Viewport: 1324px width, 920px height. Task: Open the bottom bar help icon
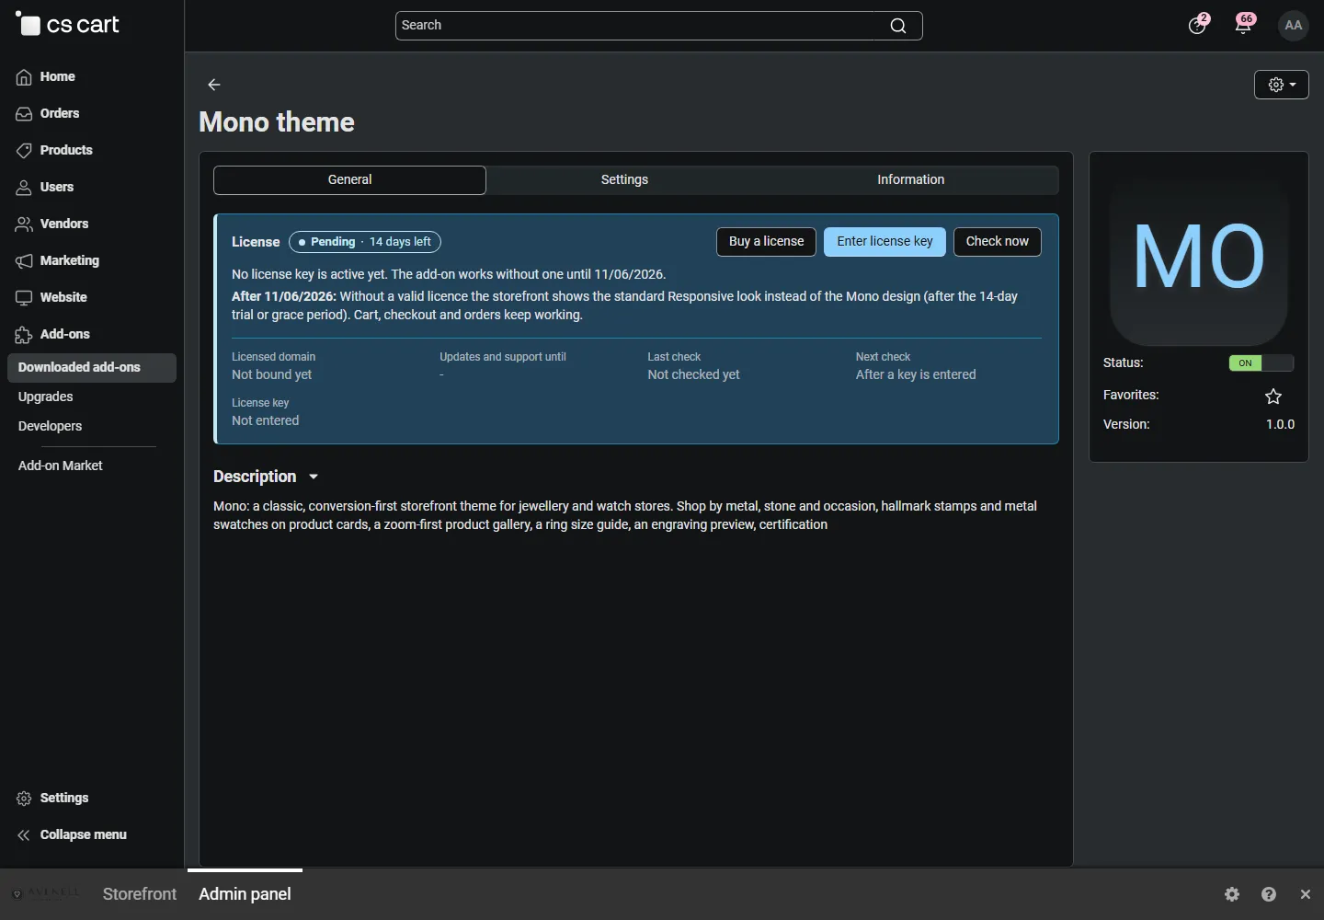pyautogui.click(x=1269, y=894)
